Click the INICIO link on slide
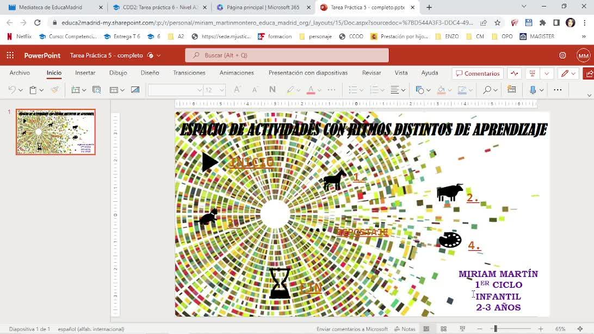Screen dimensions: 594x334 pos(251,162)
